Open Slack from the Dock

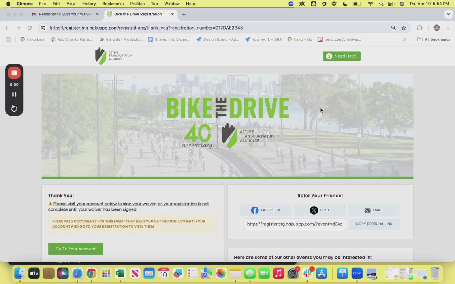click(307, 273)
